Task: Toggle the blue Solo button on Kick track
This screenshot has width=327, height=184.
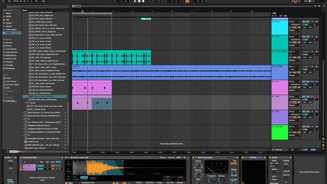Action: (x=312, y=82)
